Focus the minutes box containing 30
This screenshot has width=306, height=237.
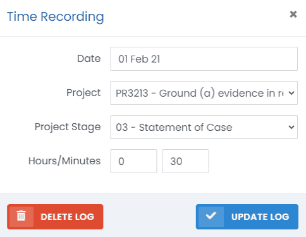[185, 161]
